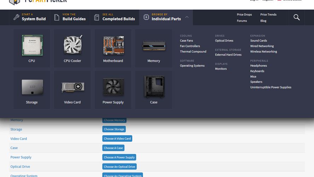Click the icon beside Completed Builds

coord(97,17)
